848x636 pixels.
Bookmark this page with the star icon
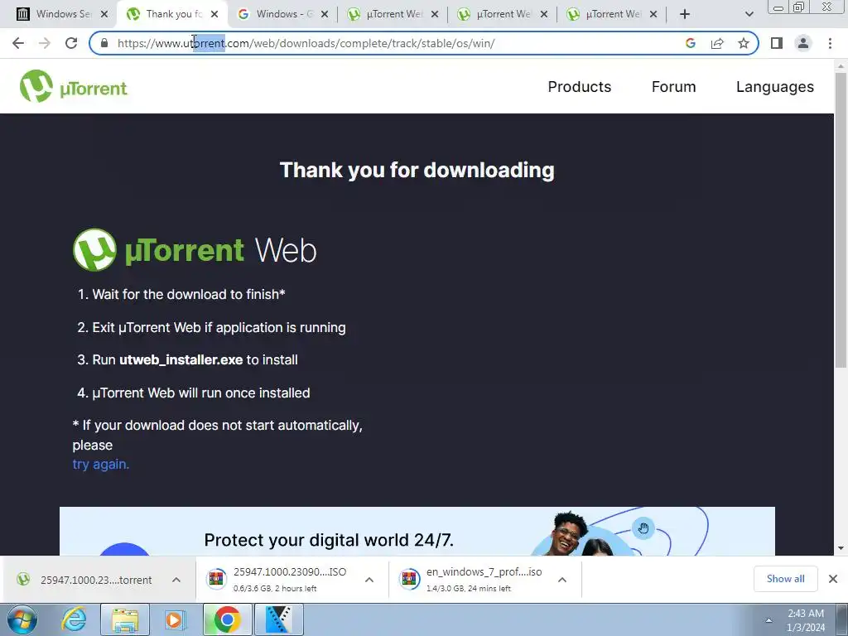coord(744,43)
